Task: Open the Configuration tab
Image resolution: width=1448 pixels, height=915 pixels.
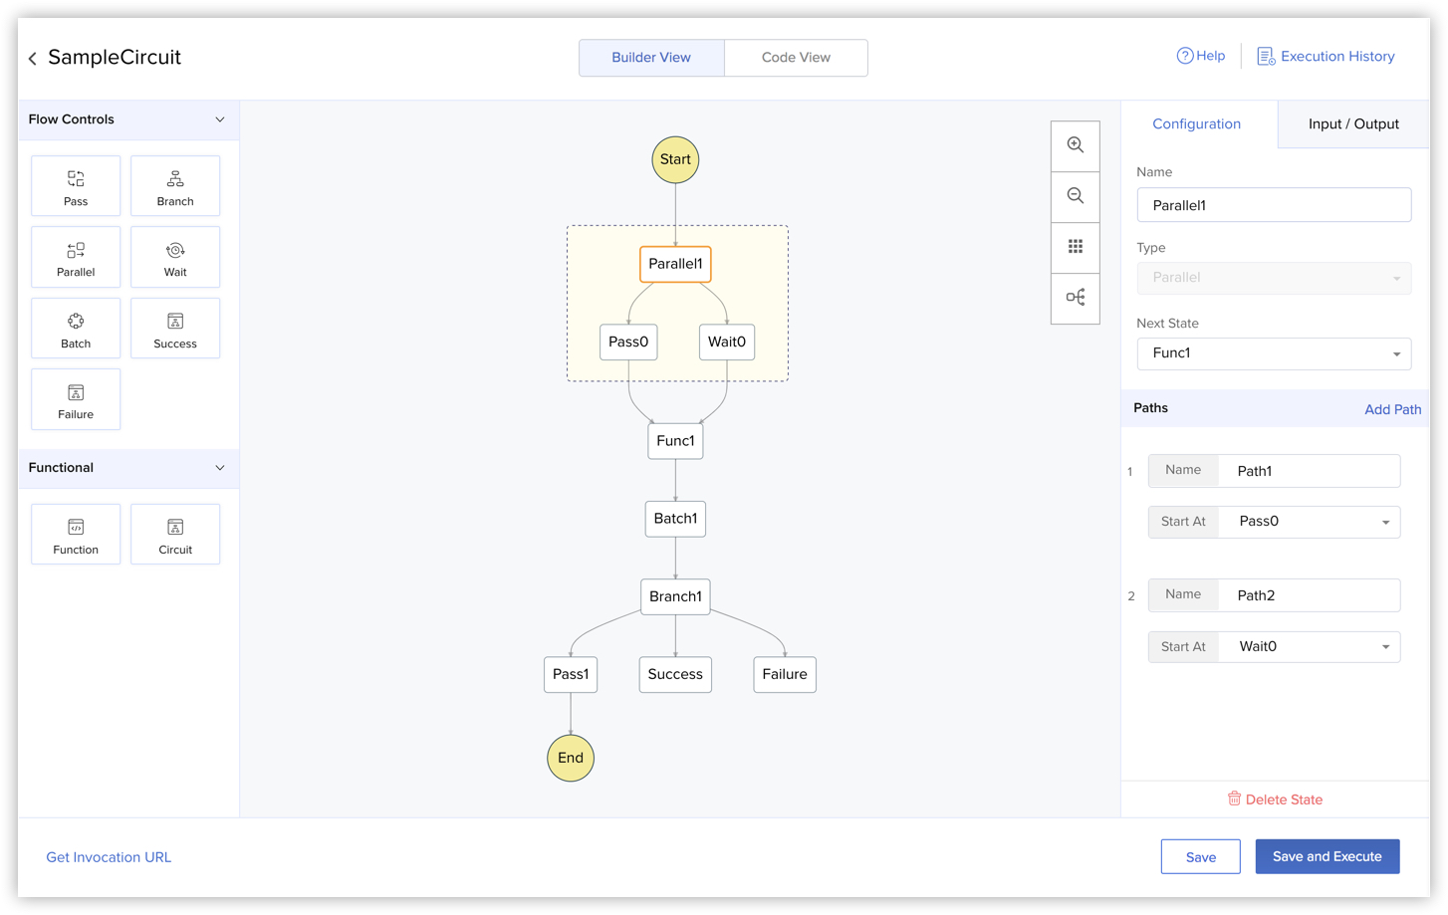Action: point(1197,124)
